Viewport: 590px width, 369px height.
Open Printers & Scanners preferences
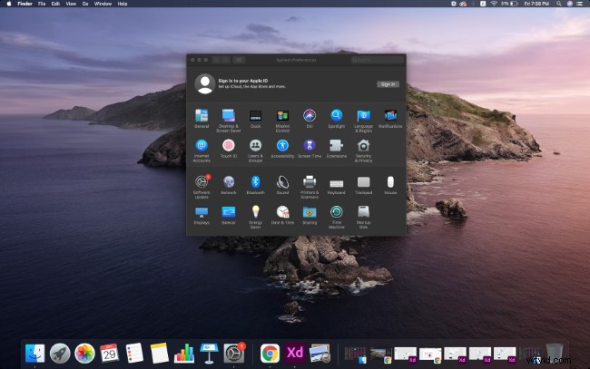tap(310, 182)
